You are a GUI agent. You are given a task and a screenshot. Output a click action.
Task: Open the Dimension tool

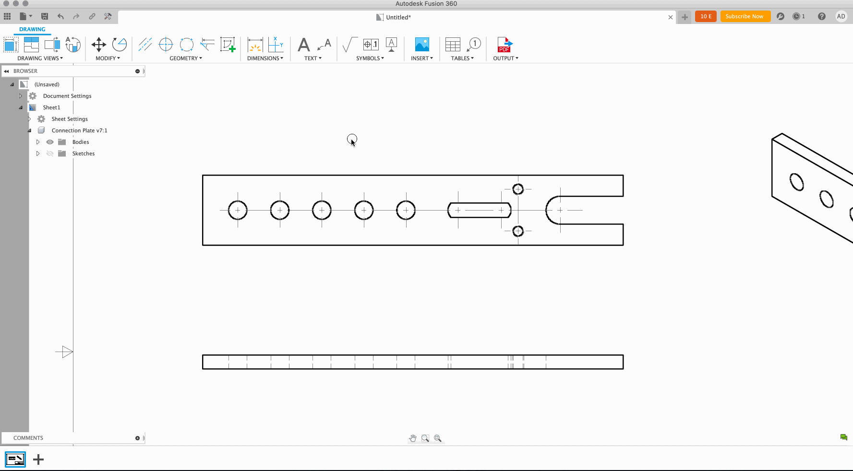255,45
